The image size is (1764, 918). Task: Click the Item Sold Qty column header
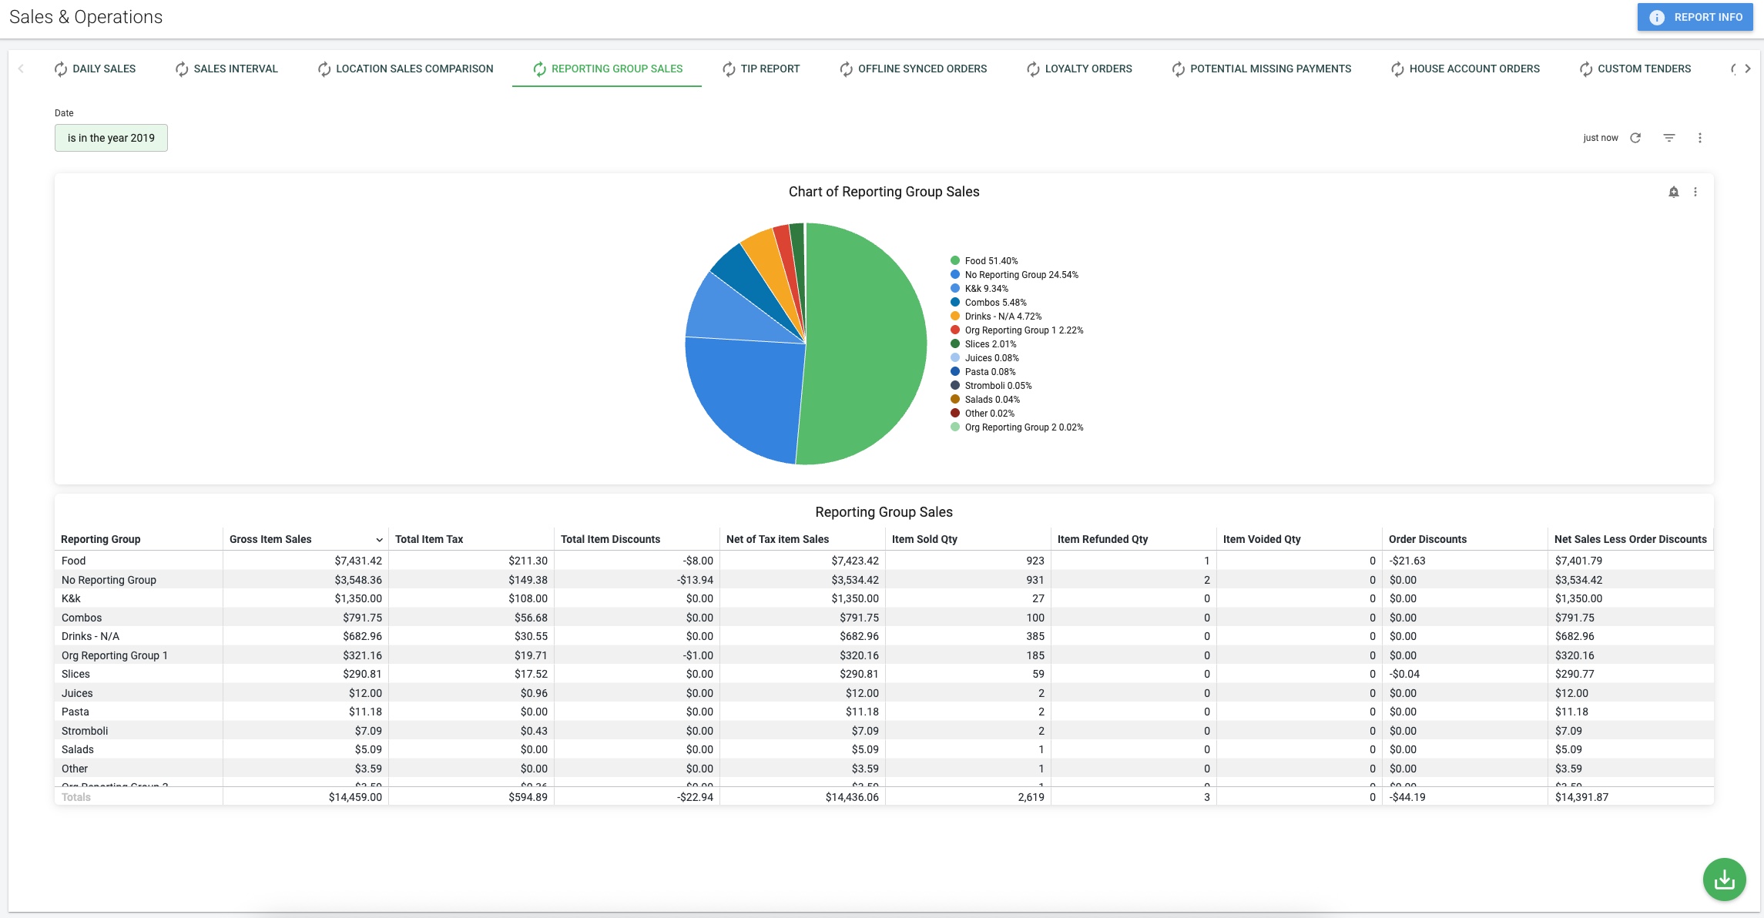[924, 539]
